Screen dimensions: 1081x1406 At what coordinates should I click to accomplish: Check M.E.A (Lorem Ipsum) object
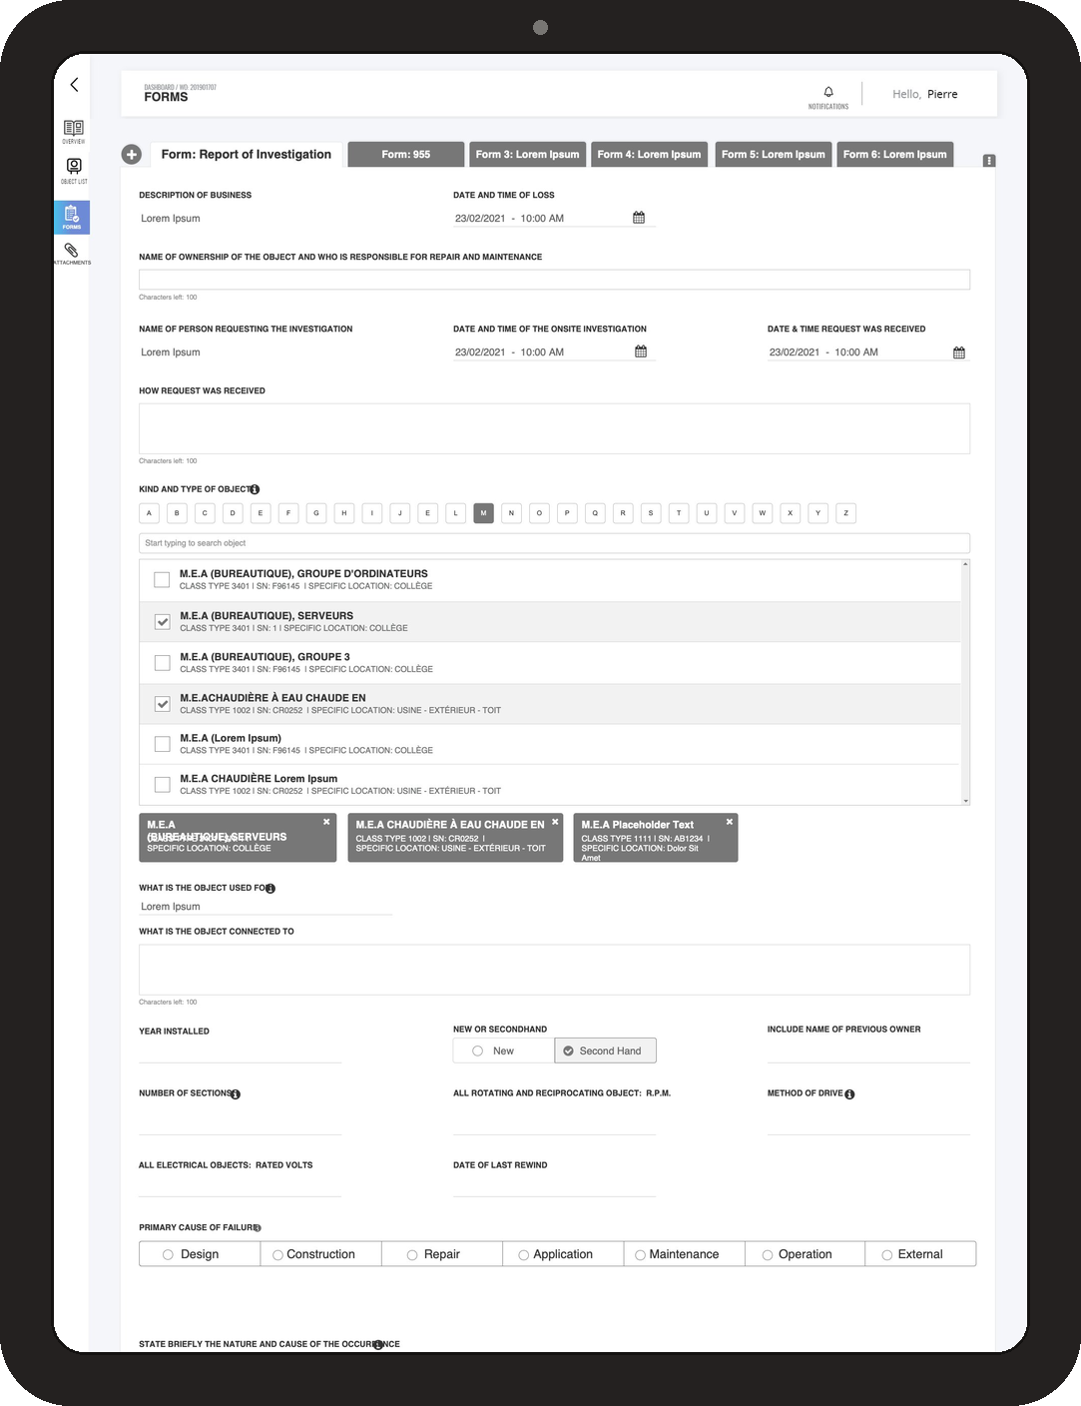[x=162, y=744]
